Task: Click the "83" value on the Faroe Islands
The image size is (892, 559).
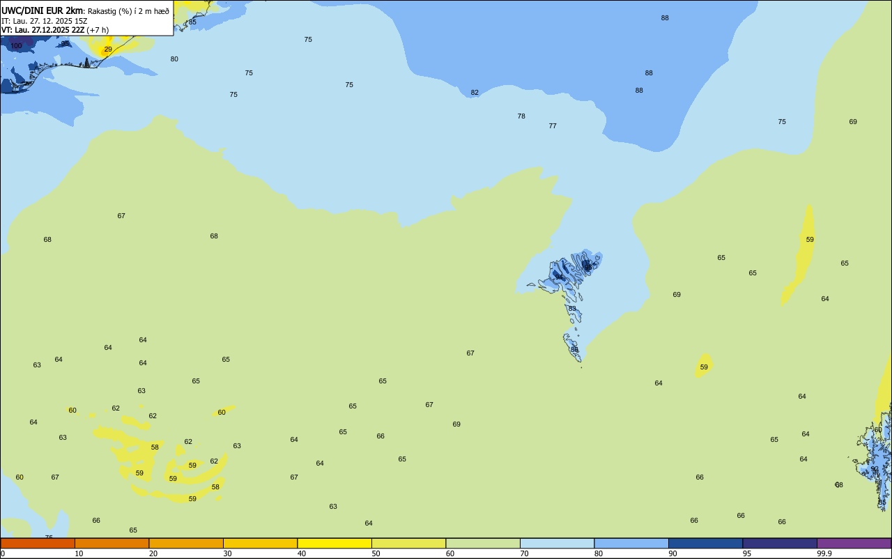Action: (x=572, y=309)
